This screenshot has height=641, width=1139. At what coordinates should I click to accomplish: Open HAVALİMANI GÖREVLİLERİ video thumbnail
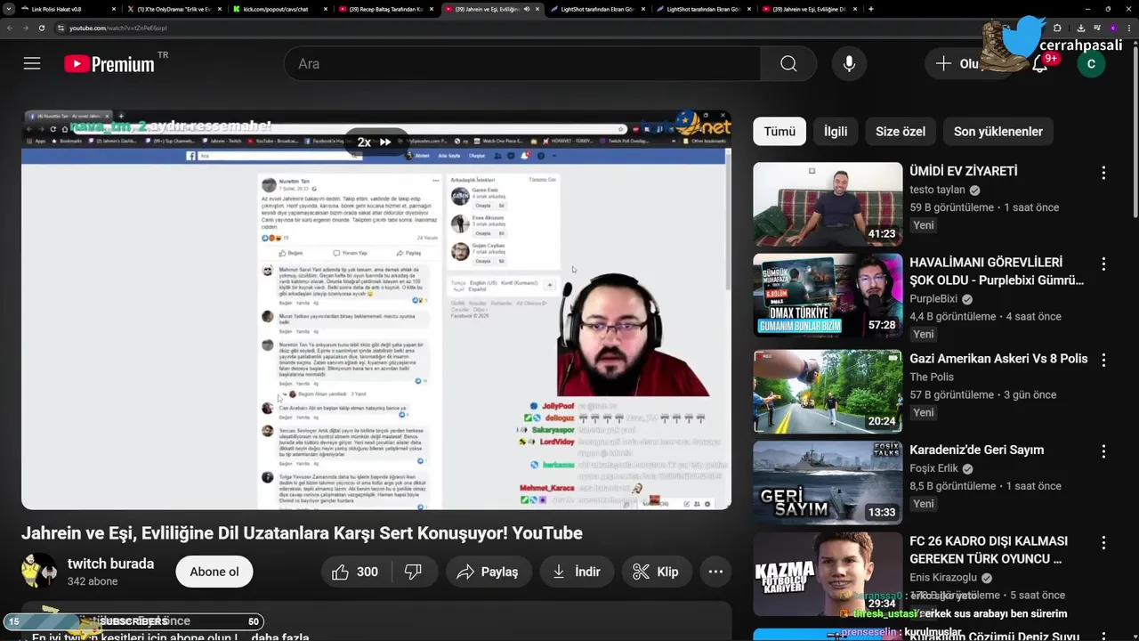pos(828,296)
